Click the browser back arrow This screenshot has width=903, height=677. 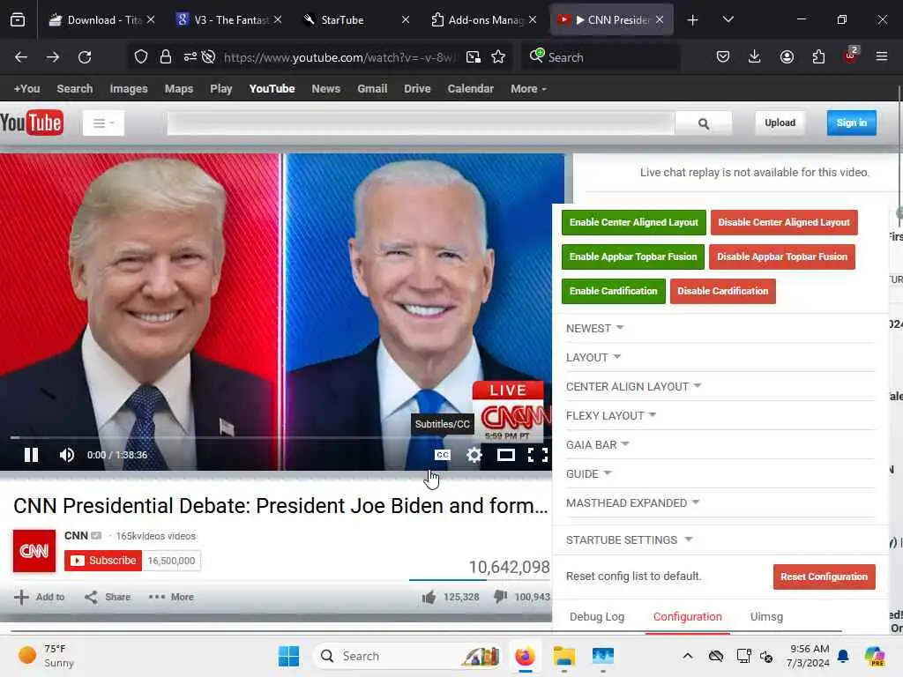[x=21, y=57]
